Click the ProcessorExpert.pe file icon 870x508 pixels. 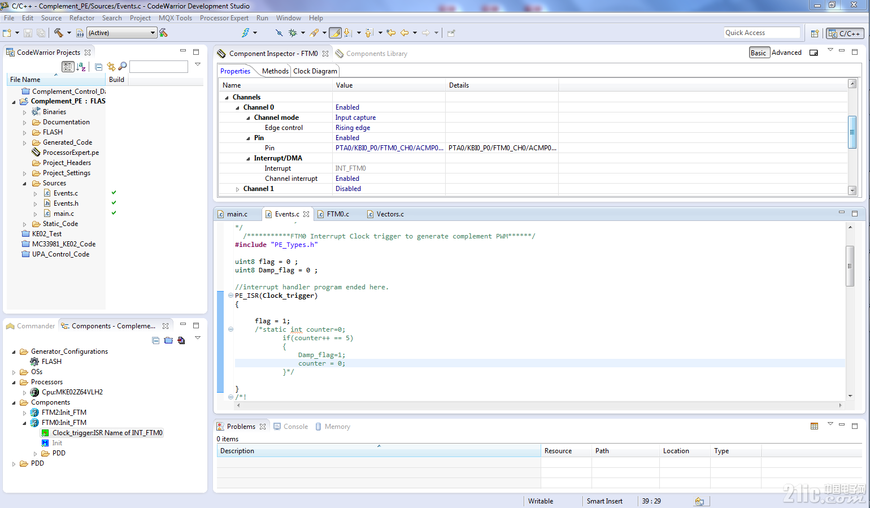coord(36,153)
